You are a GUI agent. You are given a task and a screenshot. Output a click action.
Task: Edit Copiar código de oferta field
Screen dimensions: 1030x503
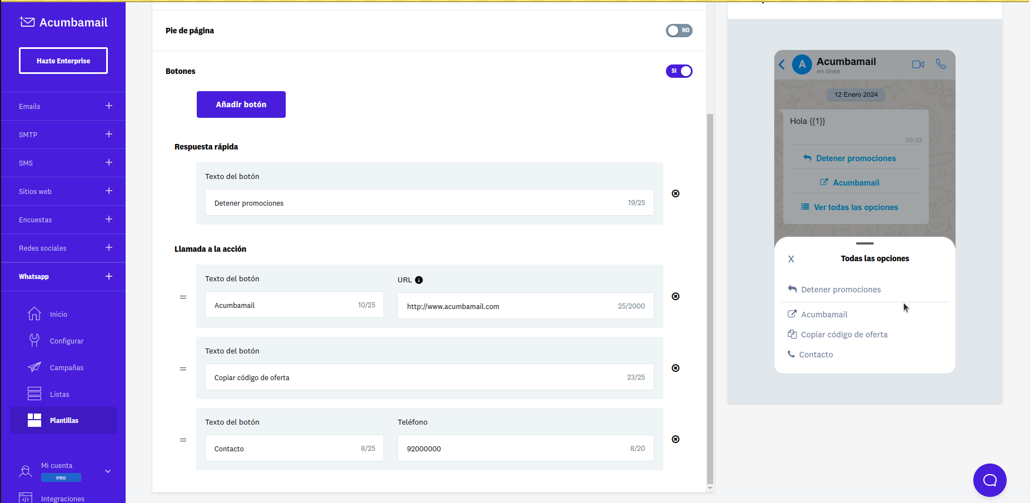(x=430, y=377)
